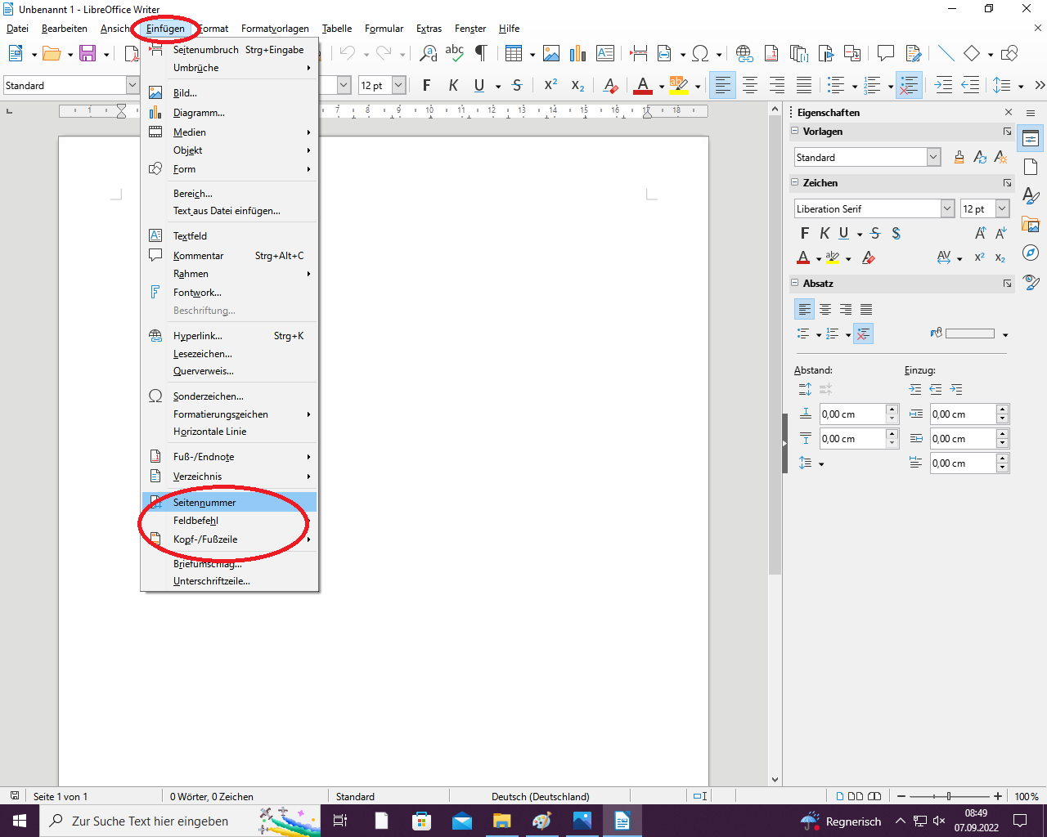Screen dimensions: 1047x837
Task: Clear direct formatting in the toolbar
Action: (610, 85)
